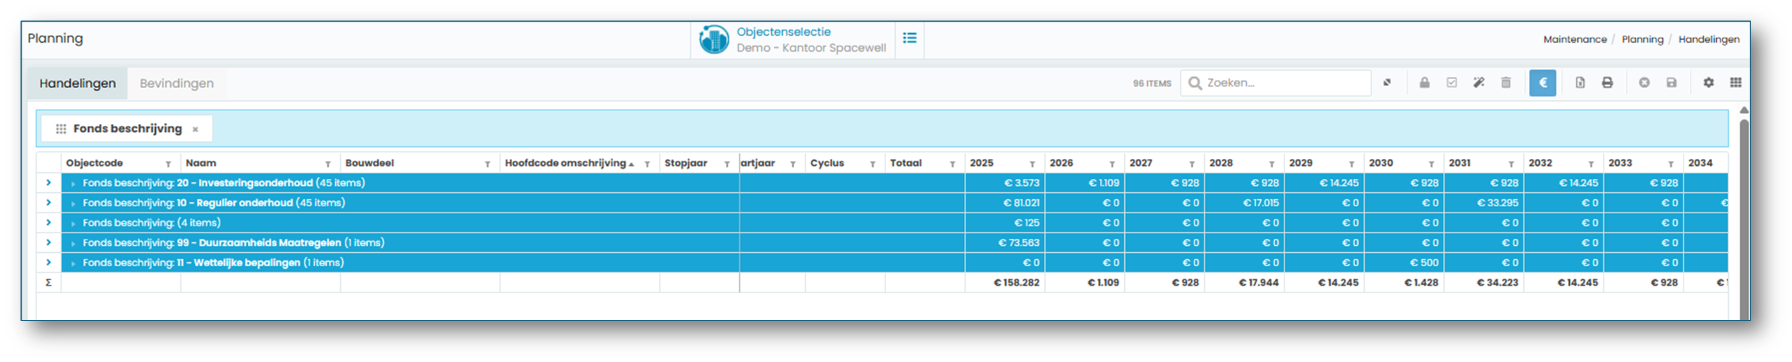
Task: Click the 96 ITEMS count label
Action: coord(1151,84)
